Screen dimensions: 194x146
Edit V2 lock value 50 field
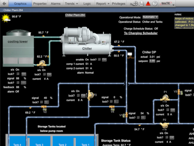[46, 102]
